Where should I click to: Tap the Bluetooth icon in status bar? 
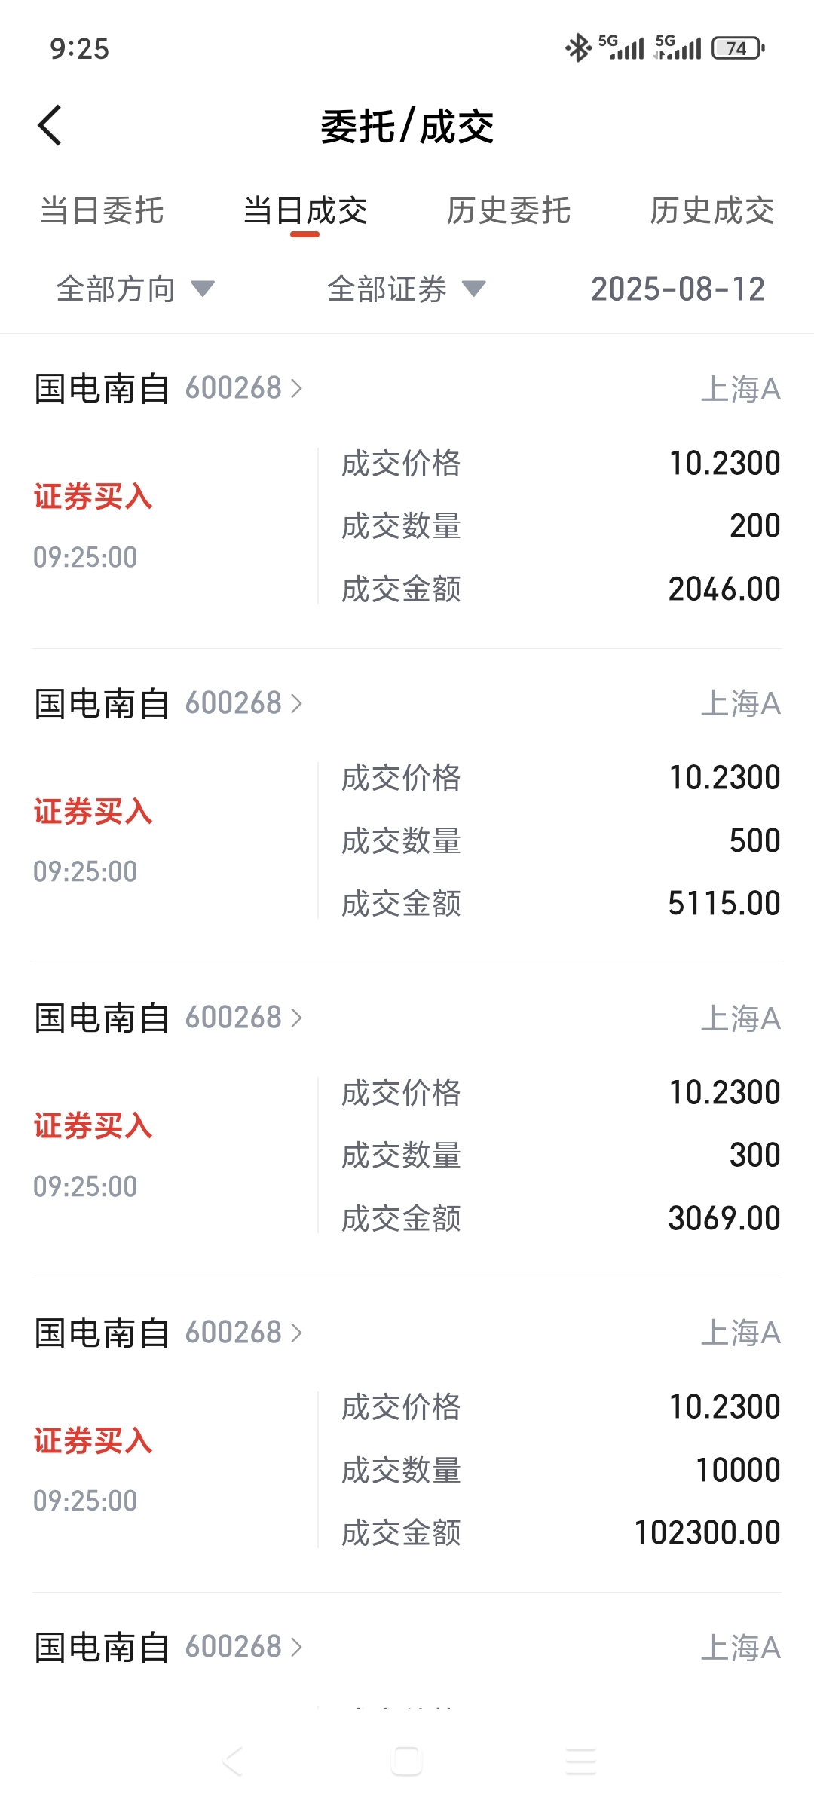[577, 48]
